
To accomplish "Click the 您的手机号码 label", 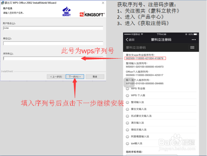I will tap(134, 152).
